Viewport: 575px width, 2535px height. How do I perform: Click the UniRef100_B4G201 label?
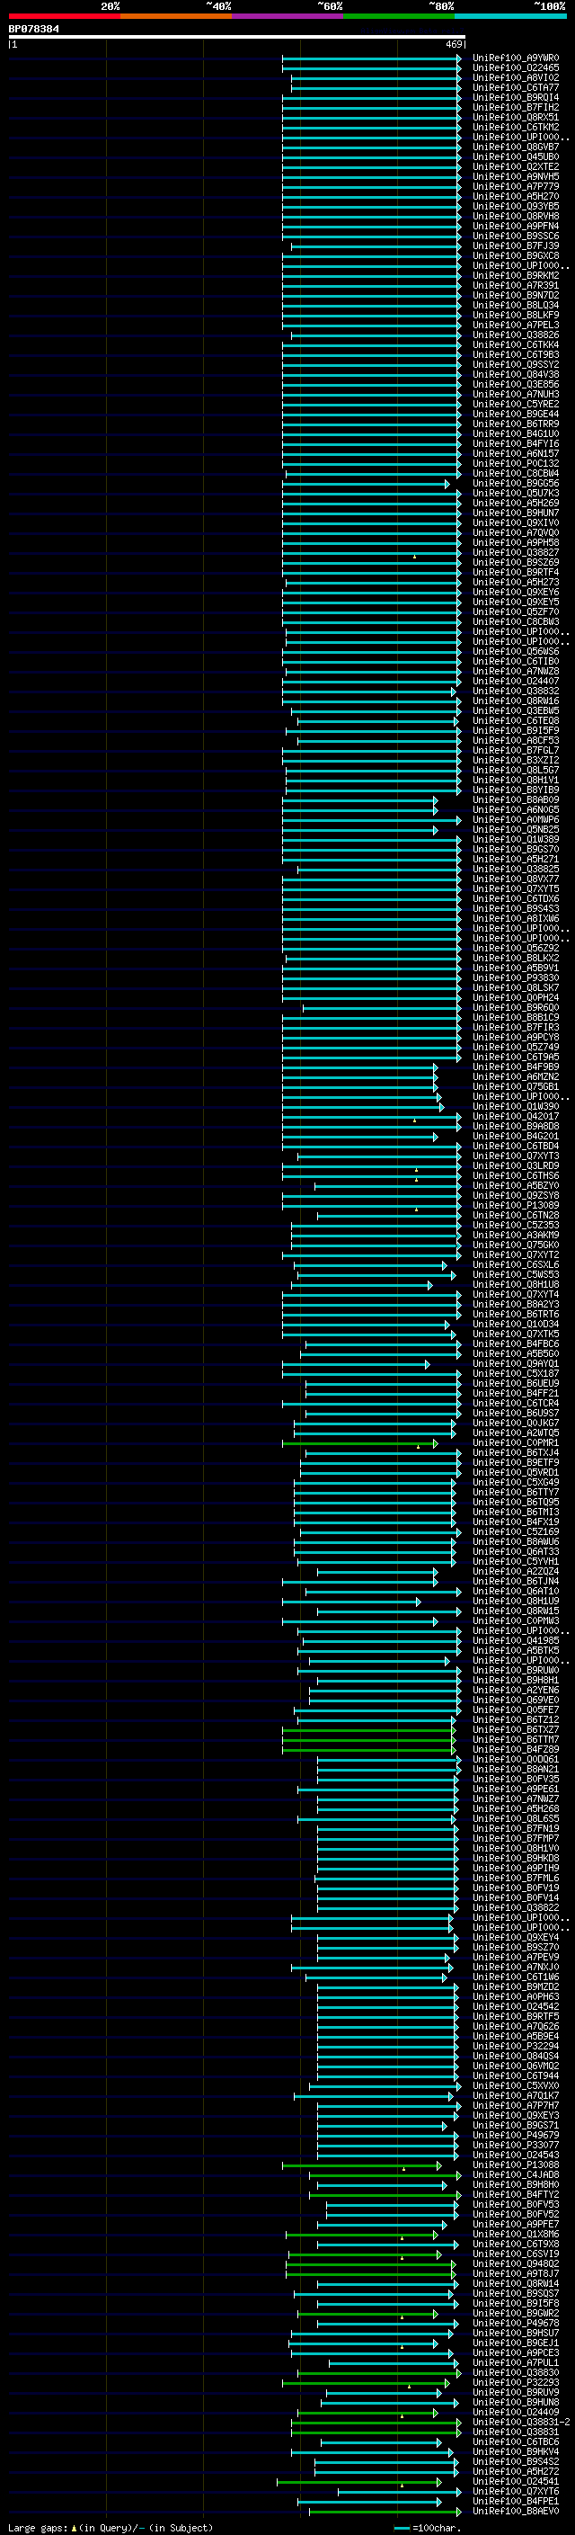coord(516,1137)
